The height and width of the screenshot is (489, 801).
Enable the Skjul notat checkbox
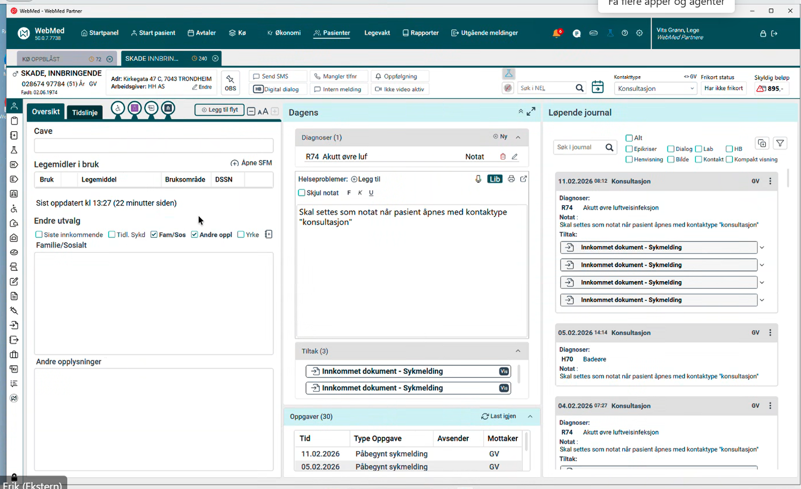(x=301, y=193)
